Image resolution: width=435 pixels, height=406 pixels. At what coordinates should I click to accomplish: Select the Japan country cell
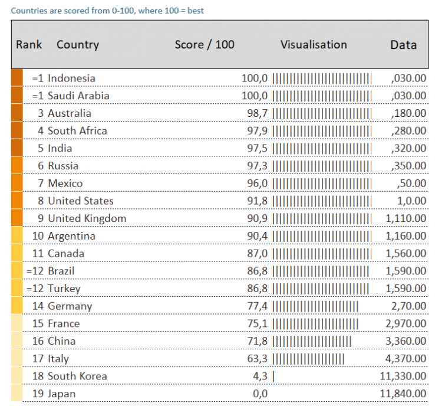[x=61, y=394]
